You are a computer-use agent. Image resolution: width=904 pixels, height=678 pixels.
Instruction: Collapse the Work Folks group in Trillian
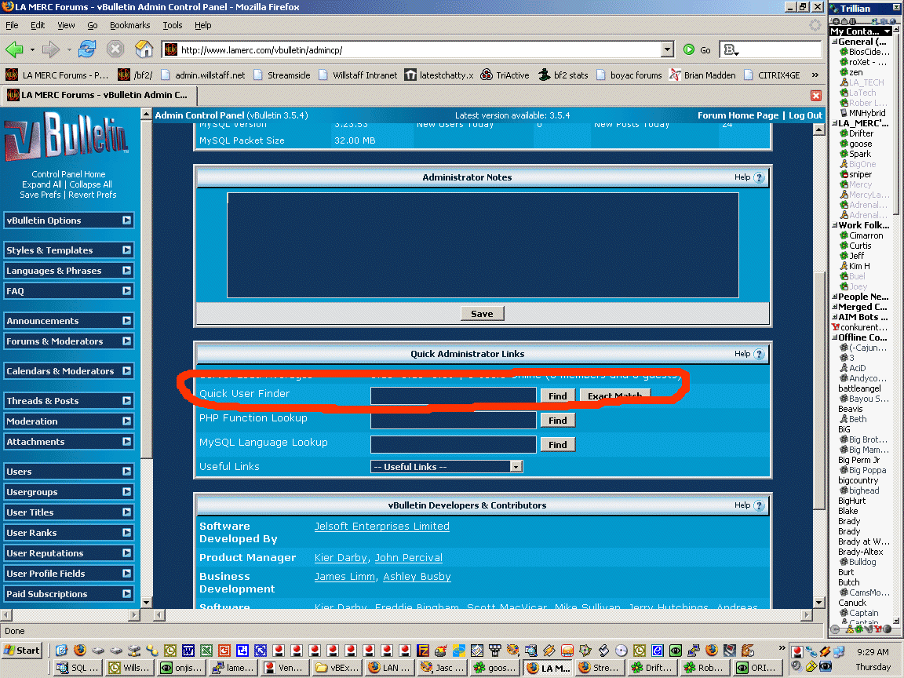click(x=834, y=225)
